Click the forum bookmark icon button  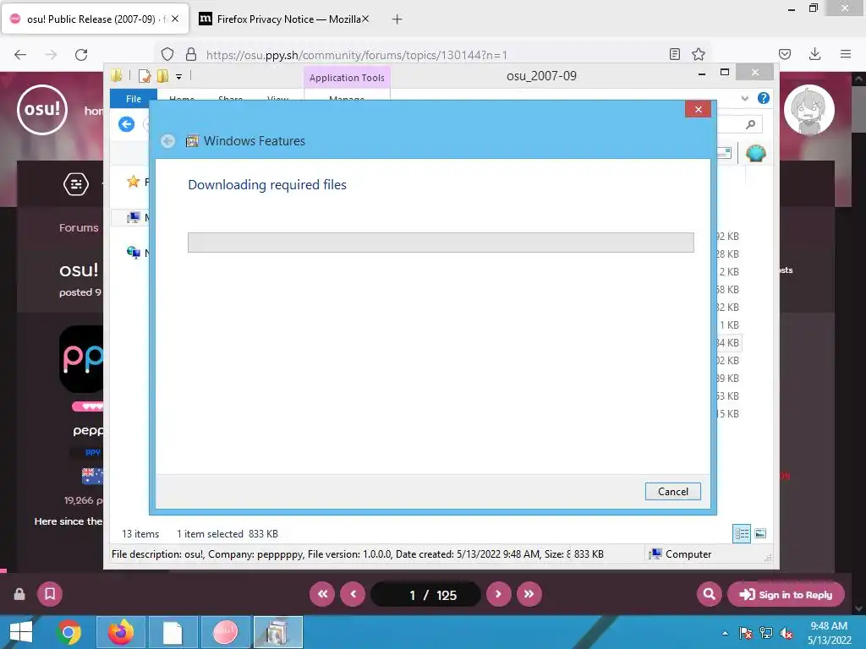point(50,594)
